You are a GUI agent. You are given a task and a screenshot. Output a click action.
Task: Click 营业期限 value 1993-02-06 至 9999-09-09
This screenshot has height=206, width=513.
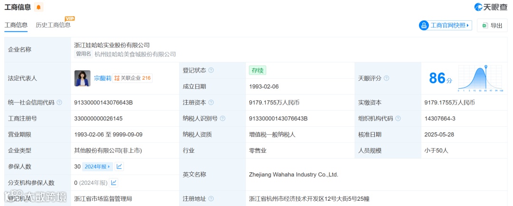(x=108, y=134)
